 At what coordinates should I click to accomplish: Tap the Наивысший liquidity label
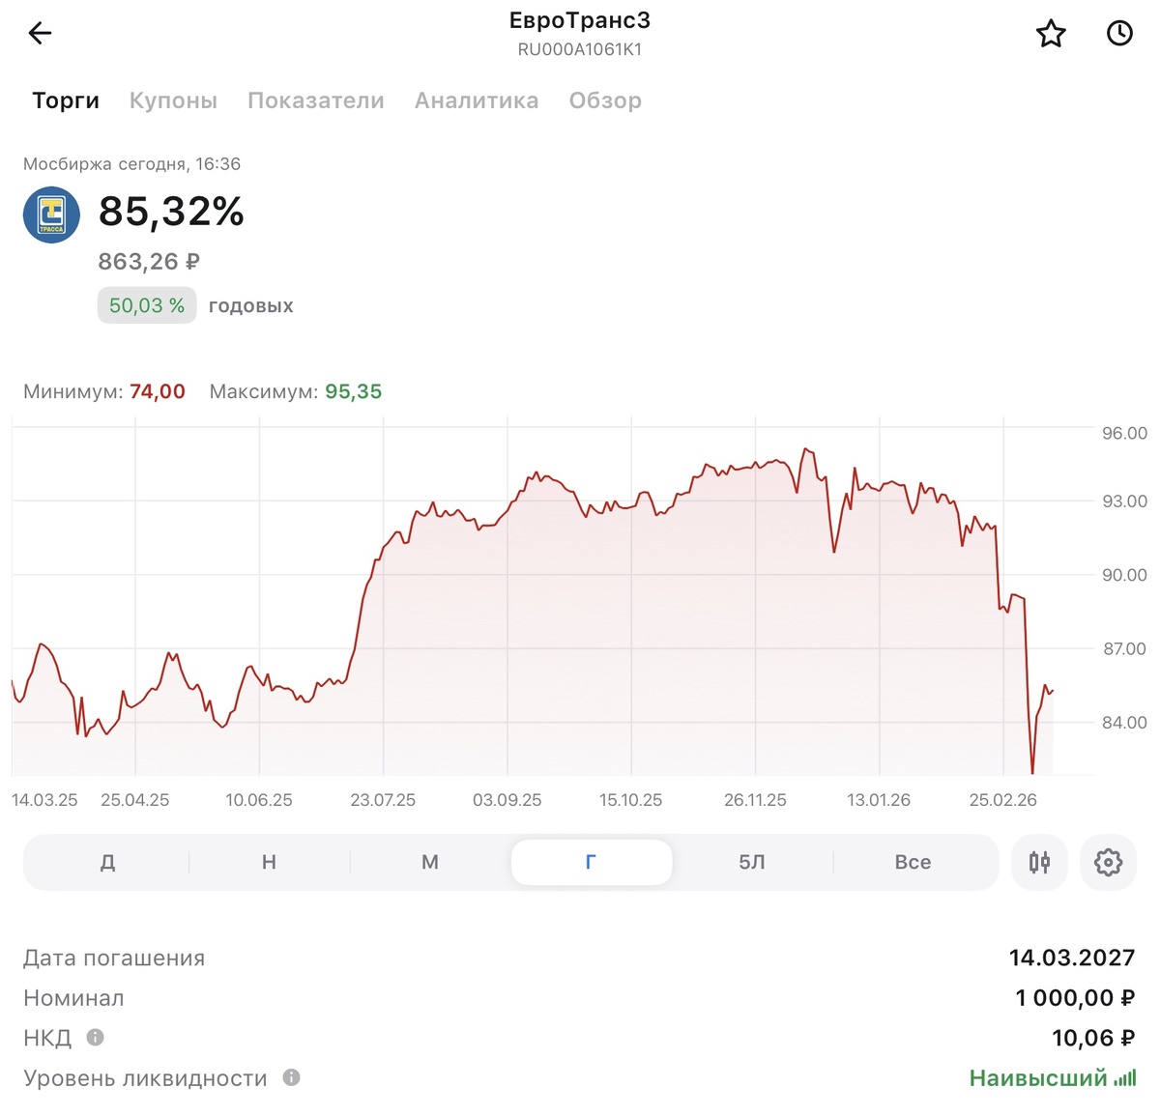1038,1078
